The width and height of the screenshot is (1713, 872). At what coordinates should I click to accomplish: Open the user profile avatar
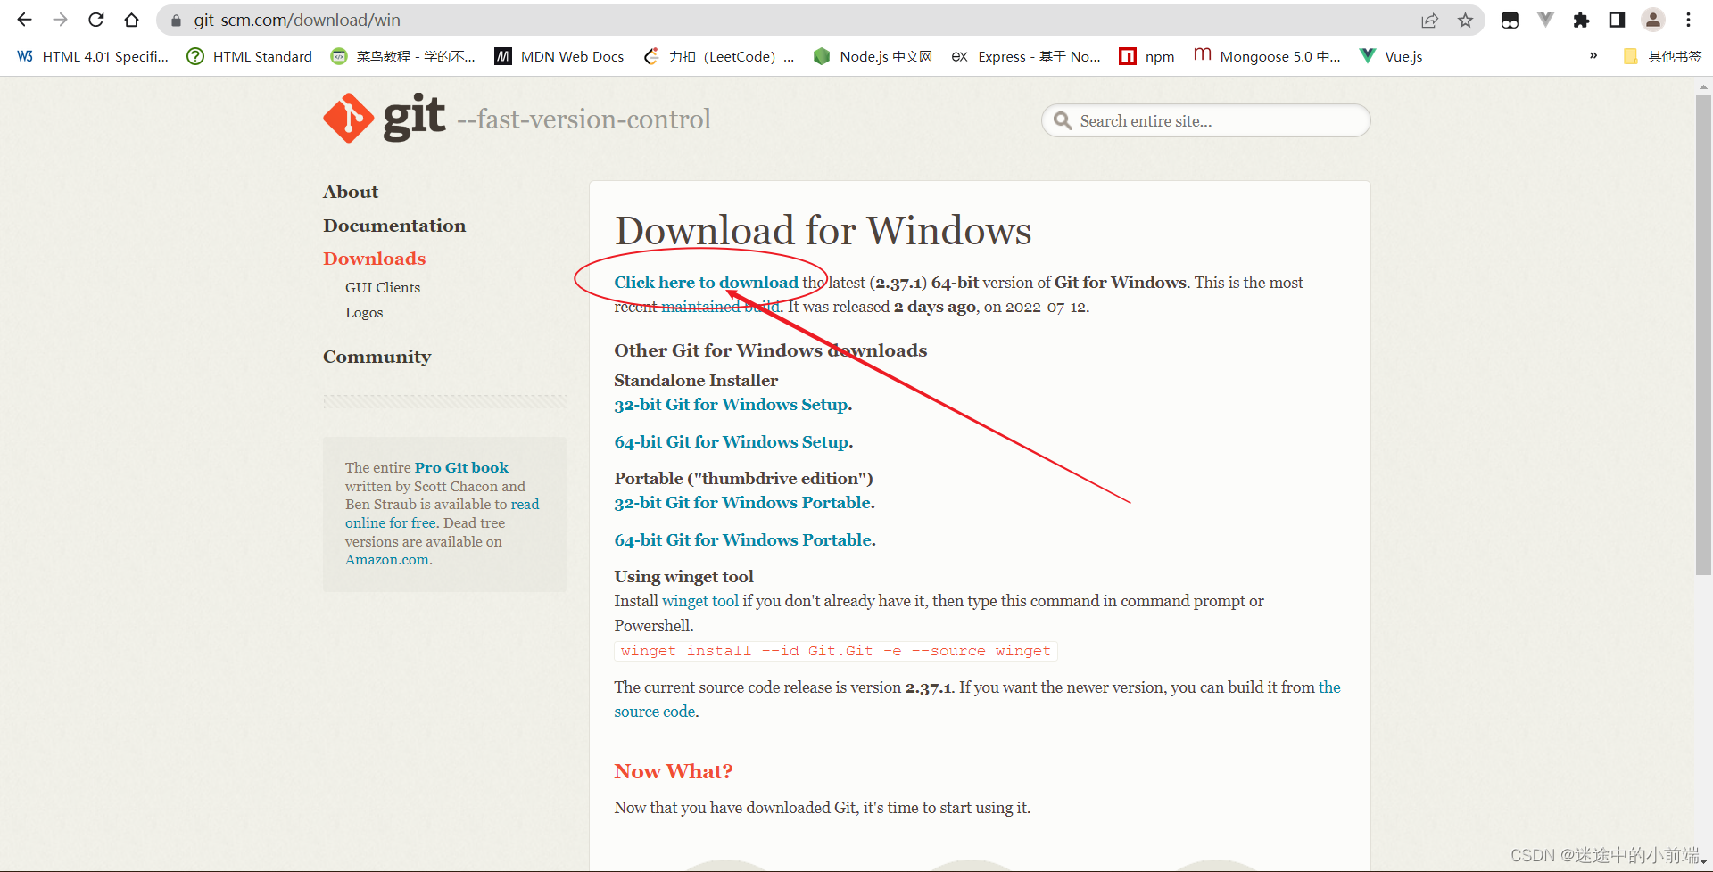point(1653,20)
